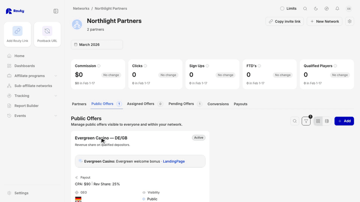Show Clicks info tooltip icon
Viewport: 360px width, 202px height.
(x=145, y=66)
